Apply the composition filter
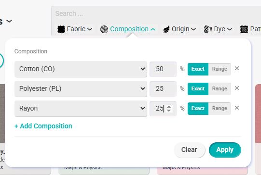The image size is (261, 175). (x=225, y=150)
